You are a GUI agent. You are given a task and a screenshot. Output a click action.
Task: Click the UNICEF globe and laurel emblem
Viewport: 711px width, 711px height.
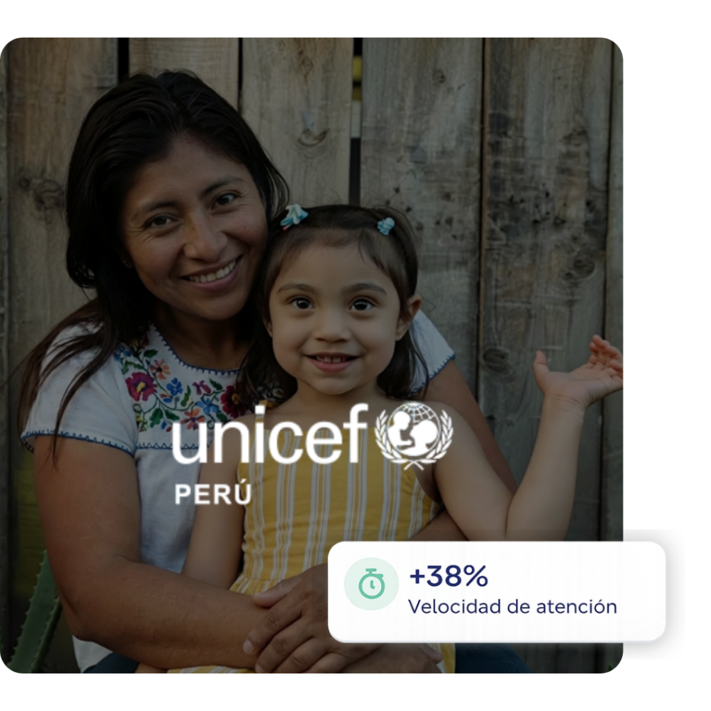414,435
